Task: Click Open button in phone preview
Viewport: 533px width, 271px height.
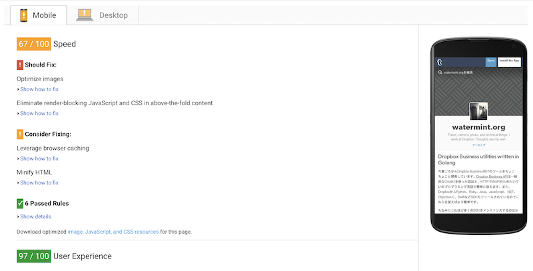Action: pos(490,61)
